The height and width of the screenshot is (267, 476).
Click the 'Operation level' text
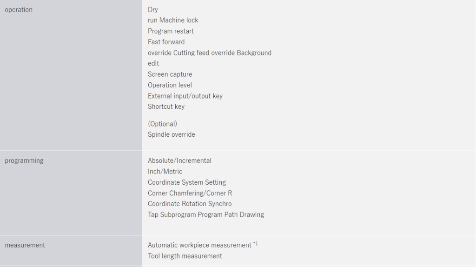tap(170, 85)
